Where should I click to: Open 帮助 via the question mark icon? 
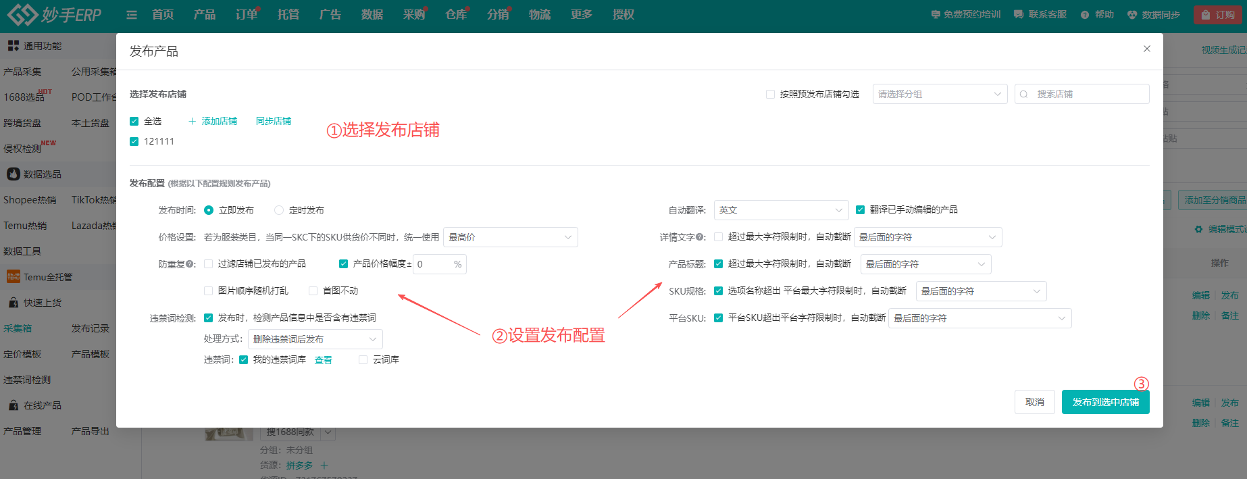[1085, 15]
